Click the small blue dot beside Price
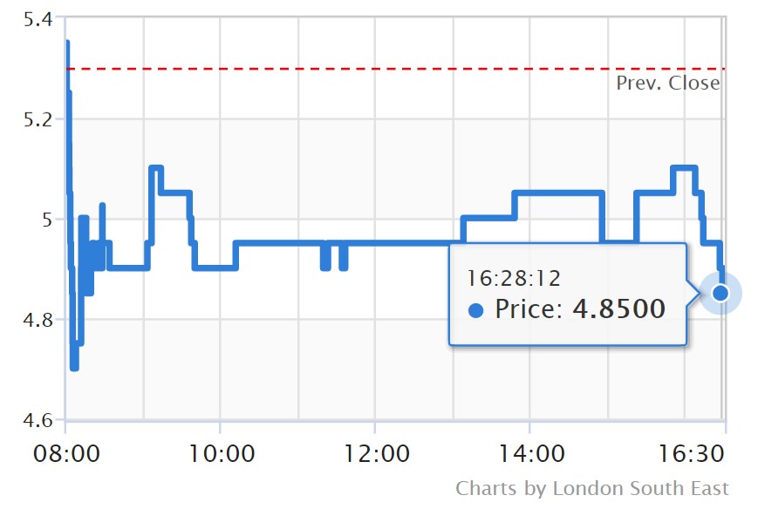Viewport: 758px width, 516px height. coord(475,309)
